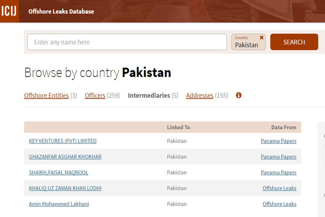Screen dimensions: 325x217
Task: Open Offshore Leaks Database title link
Action: point(61,12)
